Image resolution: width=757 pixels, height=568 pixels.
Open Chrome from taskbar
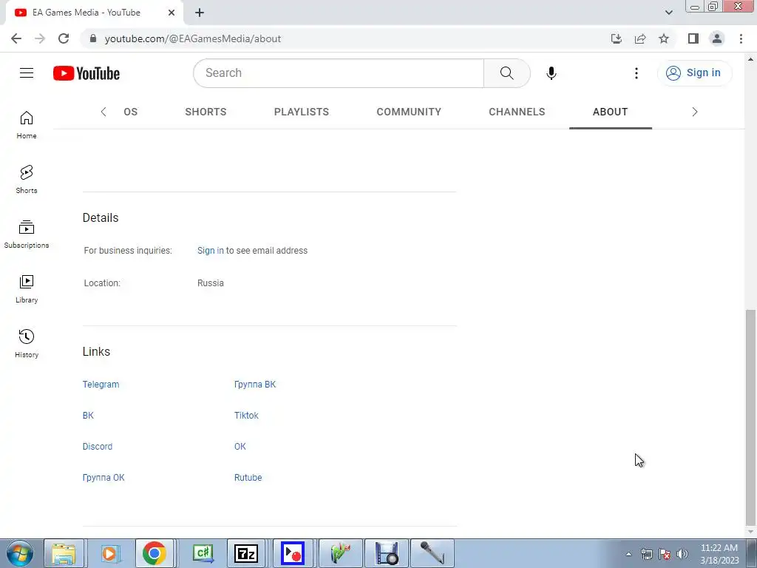[x=154, y=553]
